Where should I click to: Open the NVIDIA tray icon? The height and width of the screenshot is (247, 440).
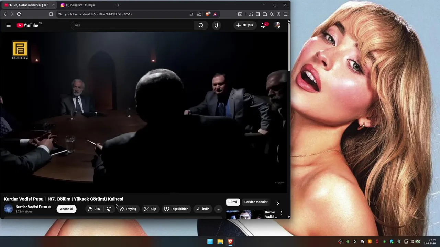click(348, 242)
